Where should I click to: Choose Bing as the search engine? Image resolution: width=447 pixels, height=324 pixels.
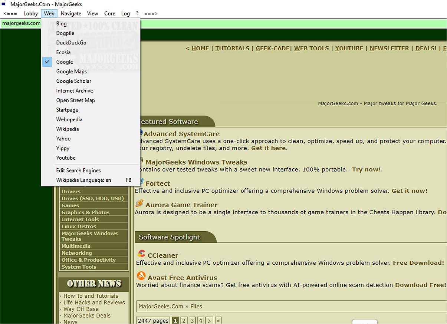tap(91, 23)
